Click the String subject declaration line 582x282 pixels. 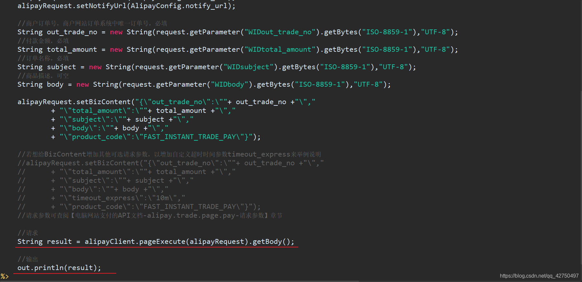point(217,67)
